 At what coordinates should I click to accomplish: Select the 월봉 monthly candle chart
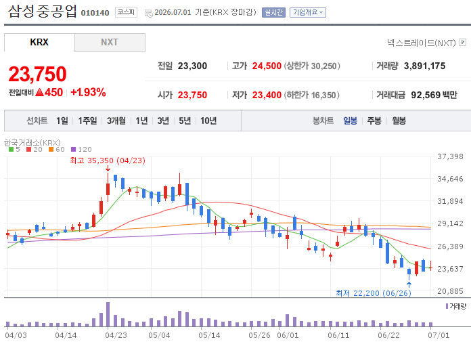399,121
